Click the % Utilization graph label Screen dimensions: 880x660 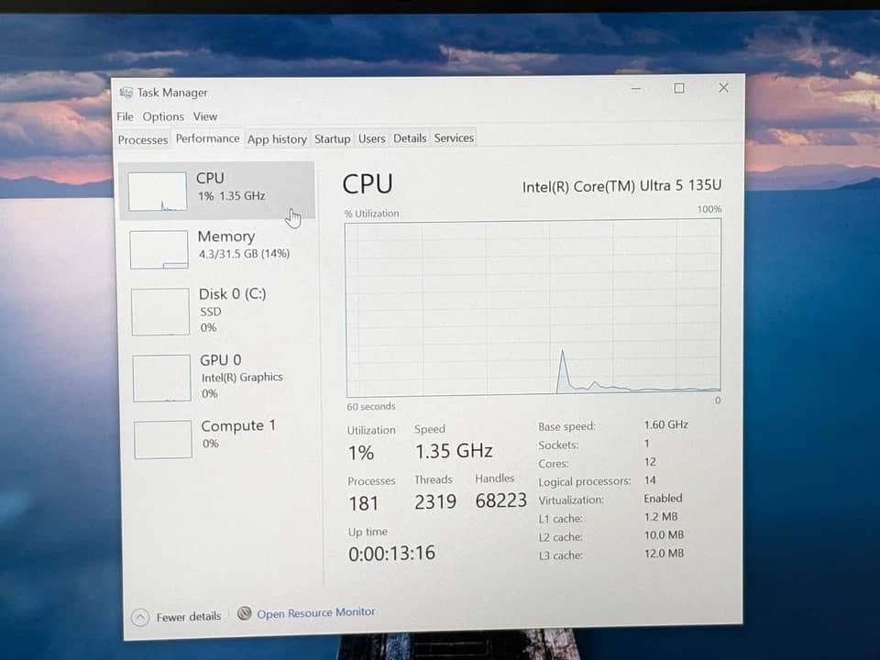click(x=371, y=214)
